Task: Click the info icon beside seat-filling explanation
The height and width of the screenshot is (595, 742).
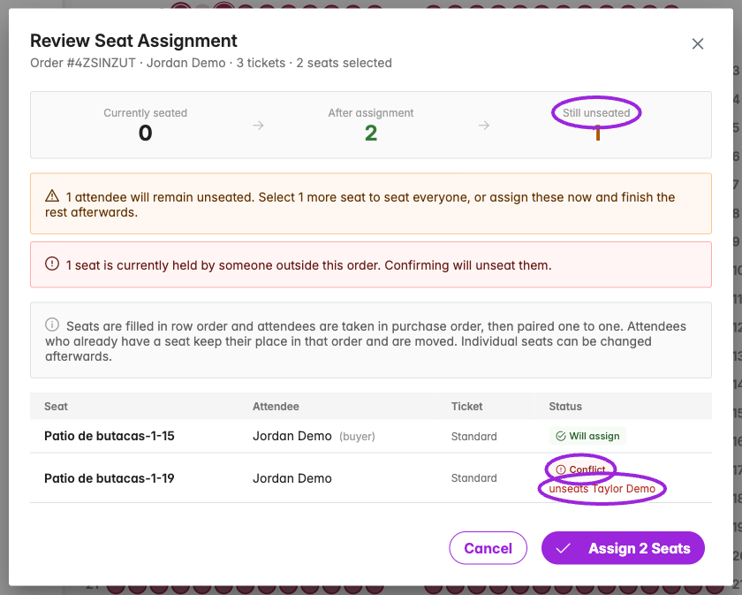Action: point(52,325)
